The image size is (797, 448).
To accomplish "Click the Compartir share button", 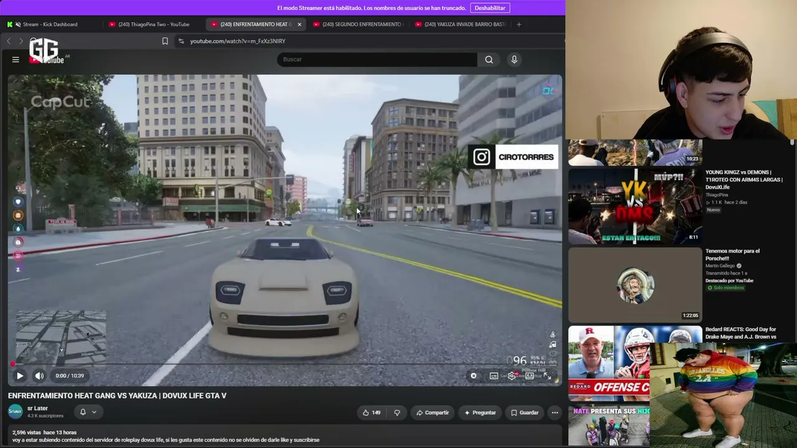I will click(433, 413).
